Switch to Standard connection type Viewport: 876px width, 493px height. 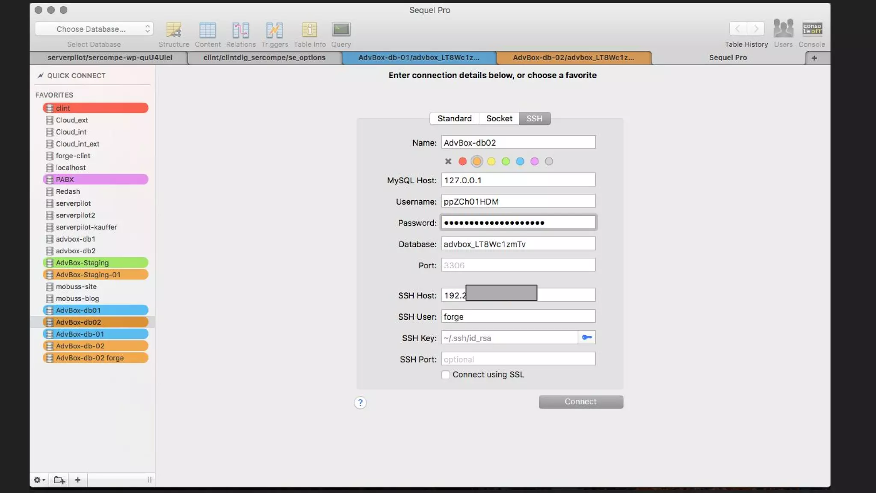coord(454,119)
